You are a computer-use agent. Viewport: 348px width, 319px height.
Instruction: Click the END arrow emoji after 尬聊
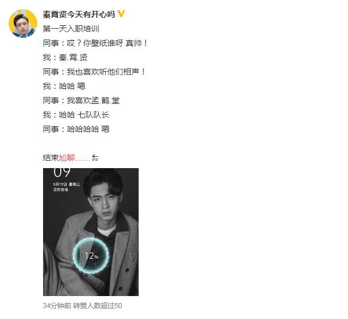[95, 158]
